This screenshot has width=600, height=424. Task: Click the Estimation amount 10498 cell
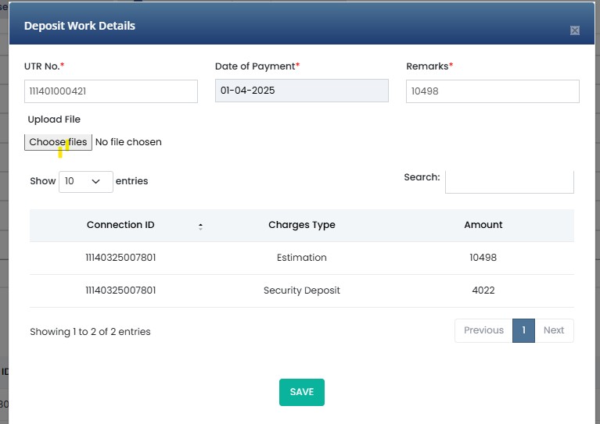pyautogui.click(x=483, y=258)
